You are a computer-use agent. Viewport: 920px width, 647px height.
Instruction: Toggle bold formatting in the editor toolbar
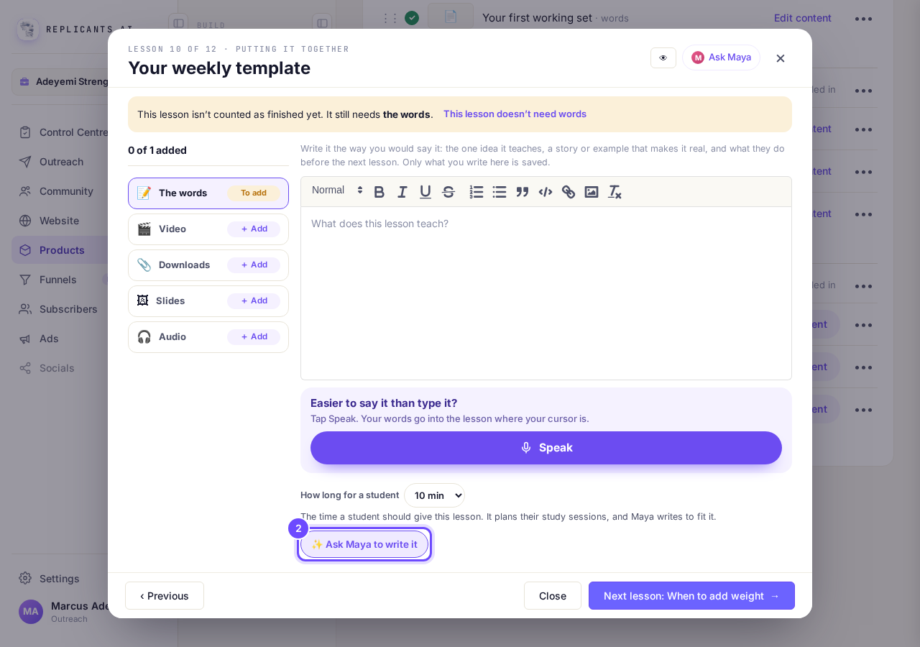(x=379, y=192)
